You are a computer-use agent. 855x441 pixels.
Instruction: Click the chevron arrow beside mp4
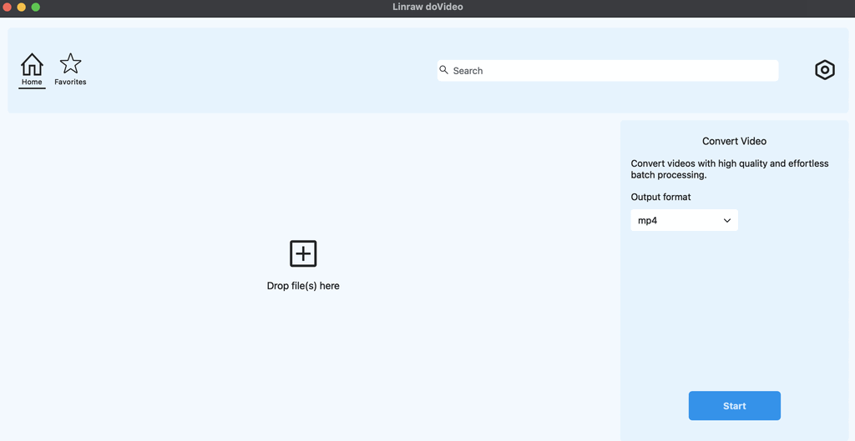(x=726, y=221)
